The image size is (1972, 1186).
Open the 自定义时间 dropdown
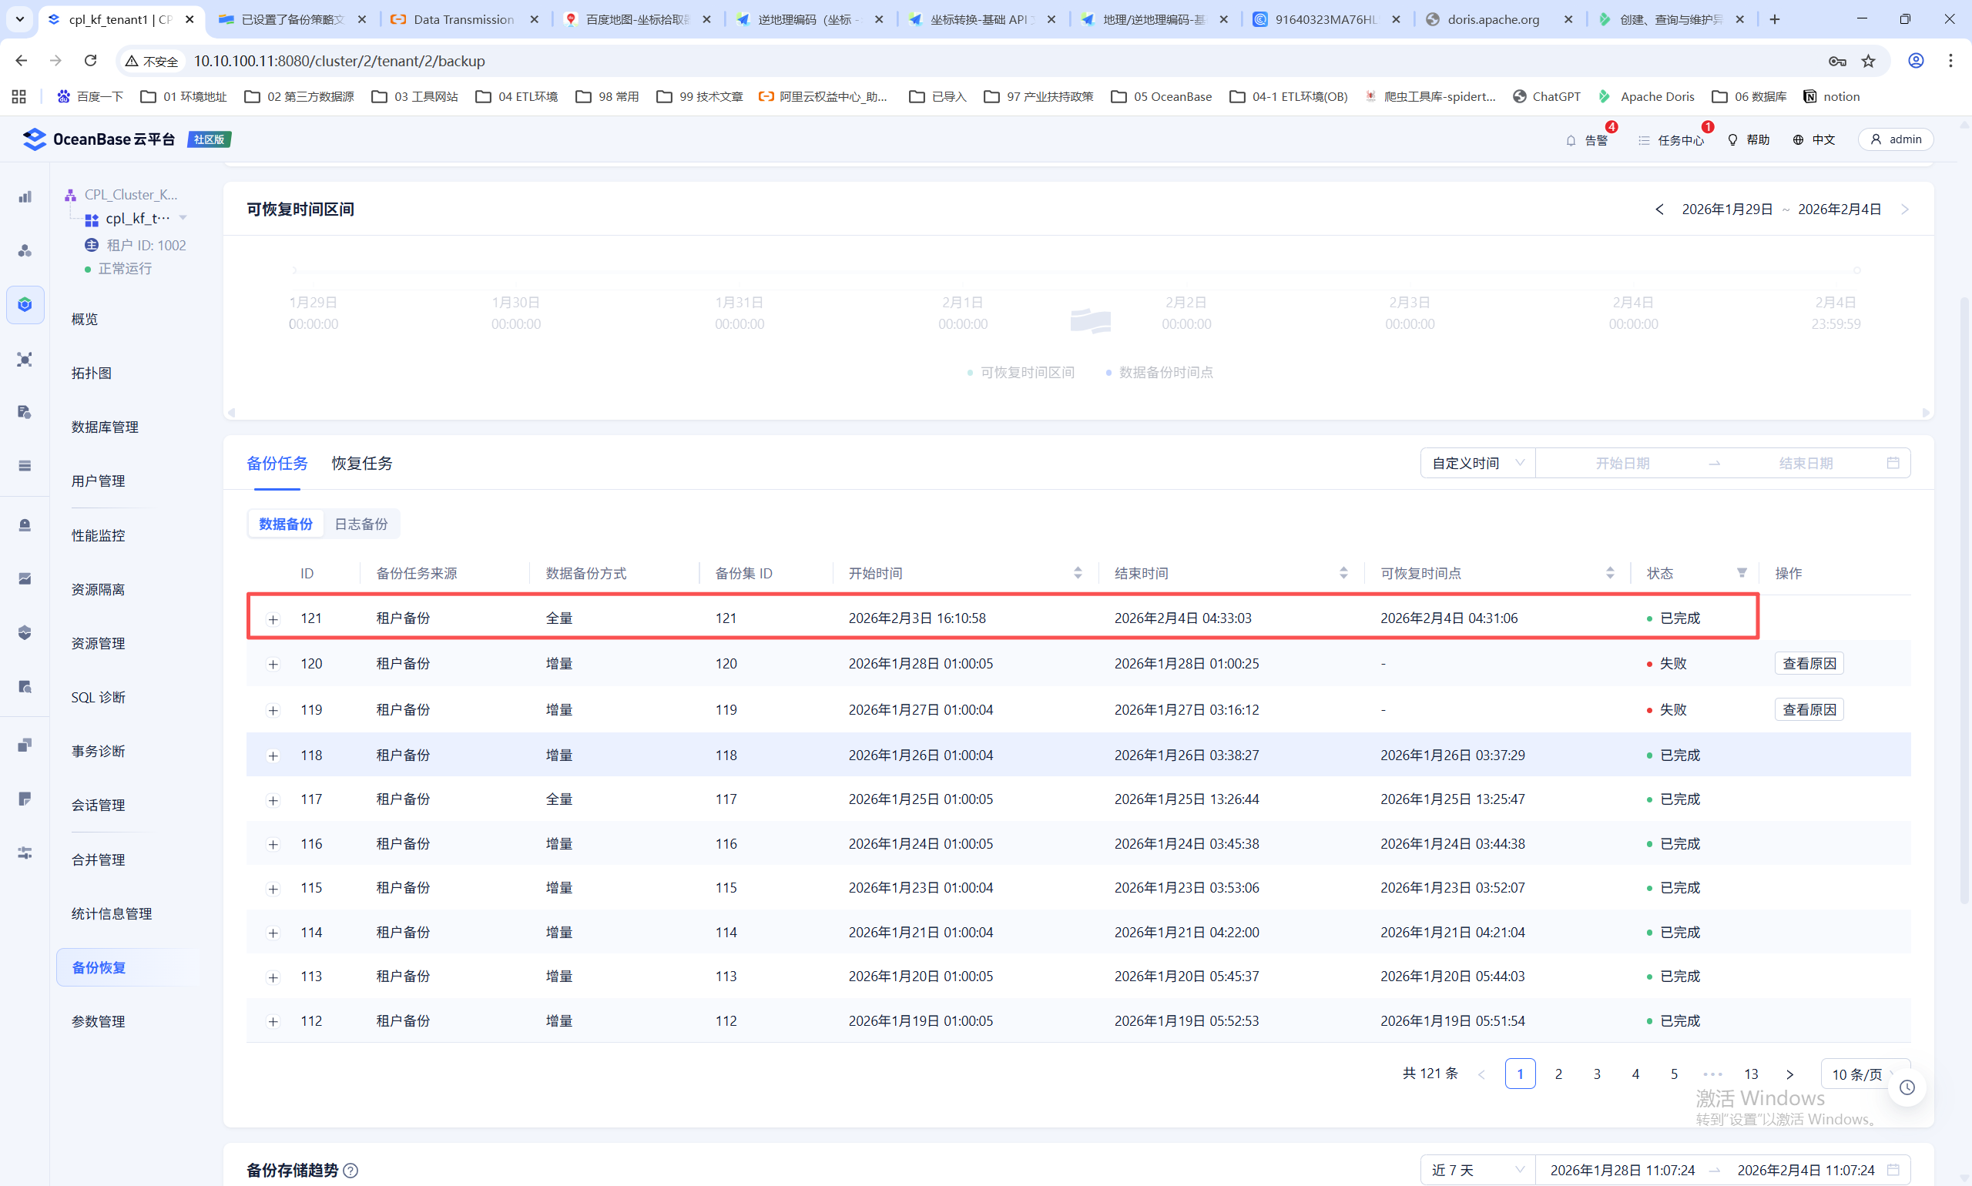click(1477, 464)
